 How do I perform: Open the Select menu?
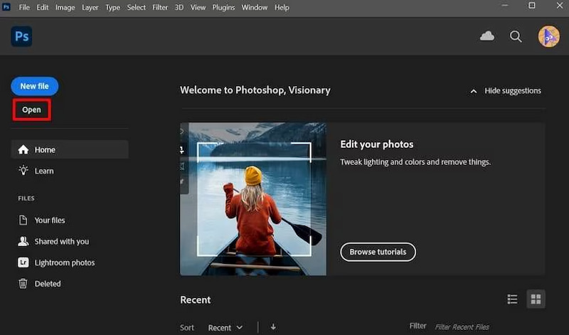pyautogui.click(x=136, y=7)
